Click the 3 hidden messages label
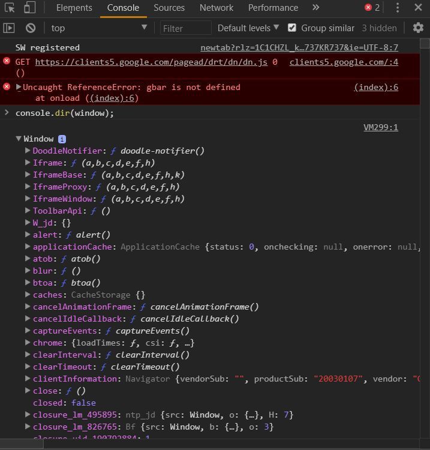This screenshot has height=450, width=430. pos(379,28)
